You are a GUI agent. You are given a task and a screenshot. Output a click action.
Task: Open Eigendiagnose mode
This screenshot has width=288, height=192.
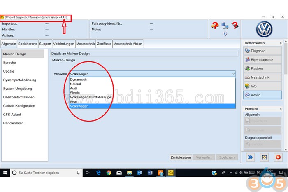[x=262, y=60]
